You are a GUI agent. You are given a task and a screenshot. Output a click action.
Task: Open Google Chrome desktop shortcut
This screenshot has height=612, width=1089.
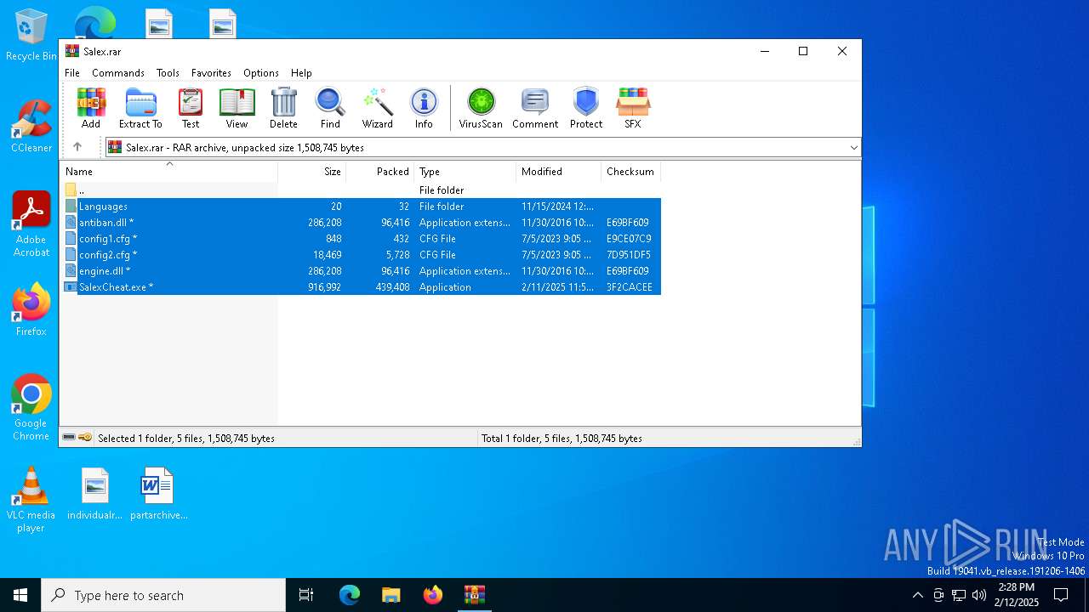(31, 407)
